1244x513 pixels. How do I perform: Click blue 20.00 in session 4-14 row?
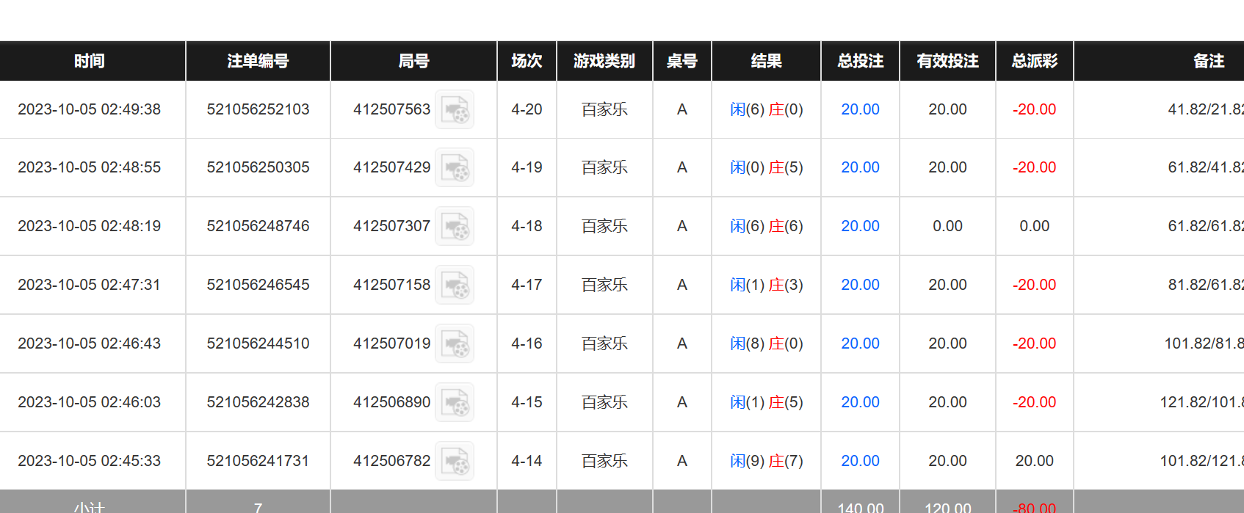(x=860, y=461)
